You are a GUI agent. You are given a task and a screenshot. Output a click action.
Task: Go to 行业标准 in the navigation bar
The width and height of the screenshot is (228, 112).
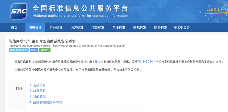coord(56,27)
